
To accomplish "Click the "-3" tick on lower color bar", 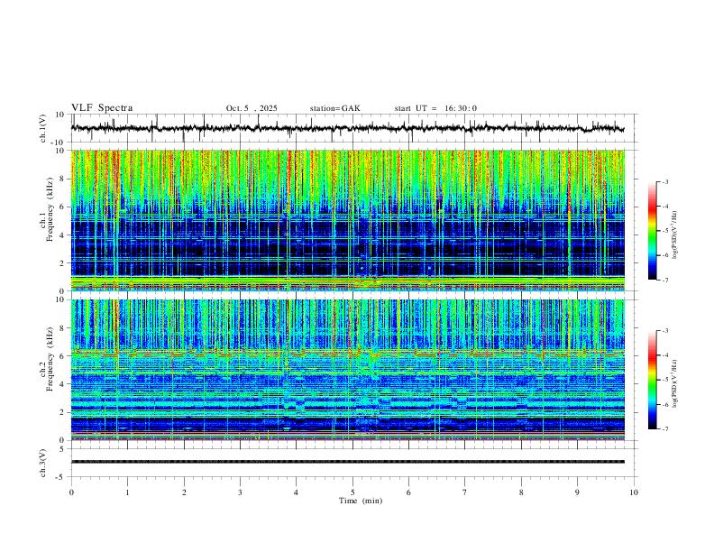I will pos(664,331).
